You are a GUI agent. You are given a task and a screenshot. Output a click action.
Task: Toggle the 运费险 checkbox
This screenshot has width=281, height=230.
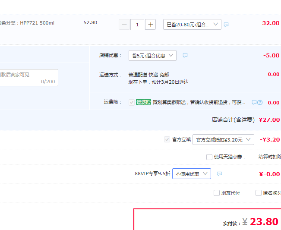[x=132, y=102]
